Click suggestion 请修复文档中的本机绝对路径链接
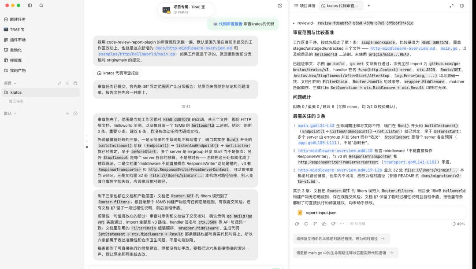 [341, 239]
